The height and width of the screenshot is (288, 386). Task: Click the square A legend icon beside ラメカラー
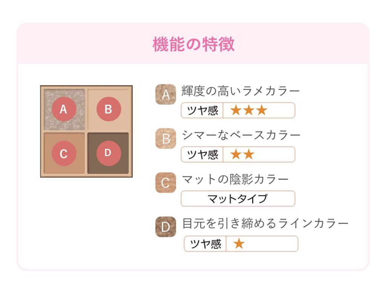click(x=166, y=94)
